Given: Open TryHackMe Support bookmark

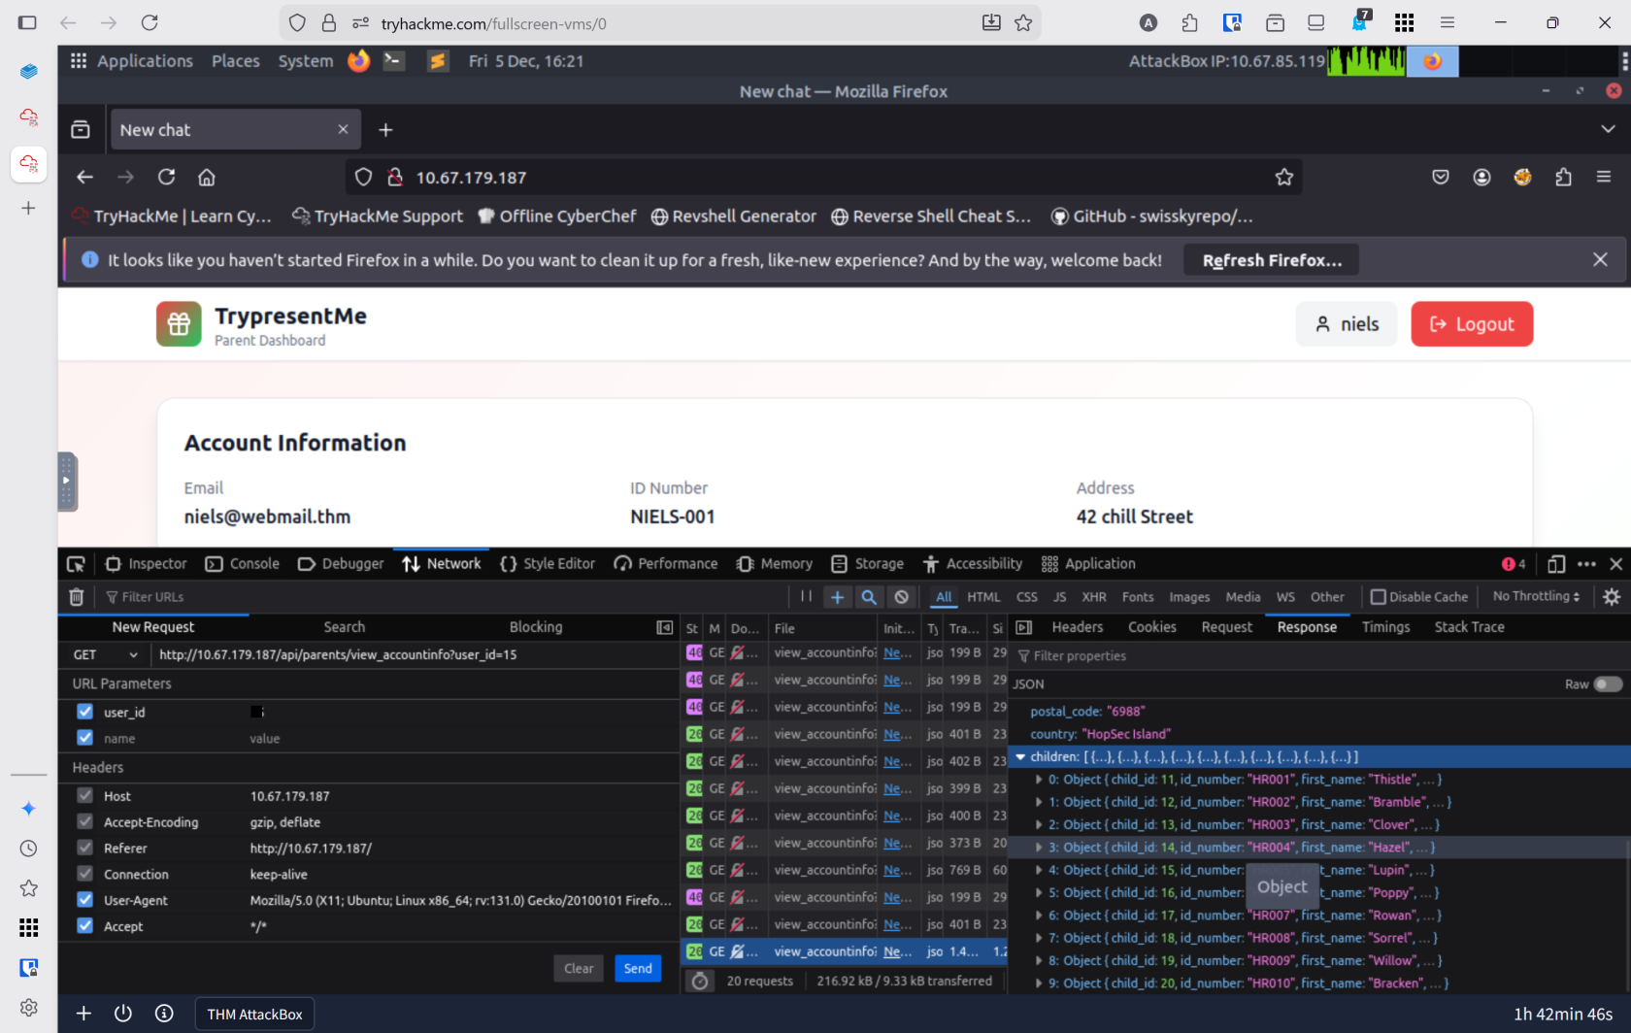Looking at the screenshot, I should (x=378, y=217).
